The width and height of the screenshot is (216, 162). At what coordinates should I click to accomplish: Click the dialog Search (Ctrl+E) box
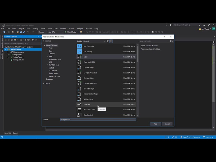point(154,41)
